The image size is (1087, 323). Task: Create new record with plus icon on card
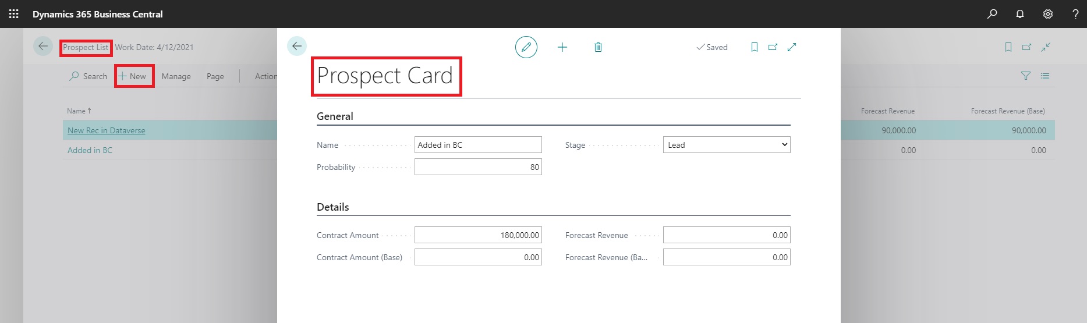562,47
